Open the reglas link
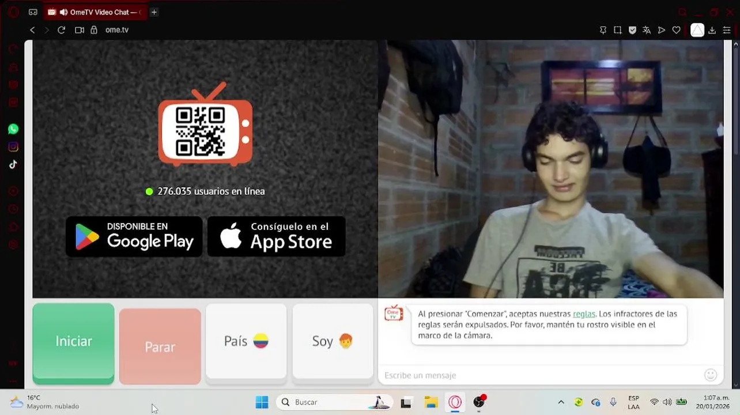Screen dimensions: 740x415 [x=584, y=314]
